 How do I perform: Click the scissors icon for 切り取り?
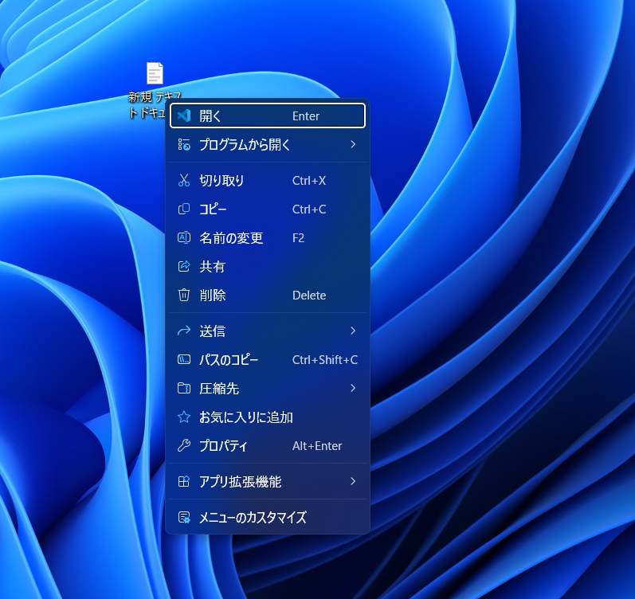tap(184, 180)
